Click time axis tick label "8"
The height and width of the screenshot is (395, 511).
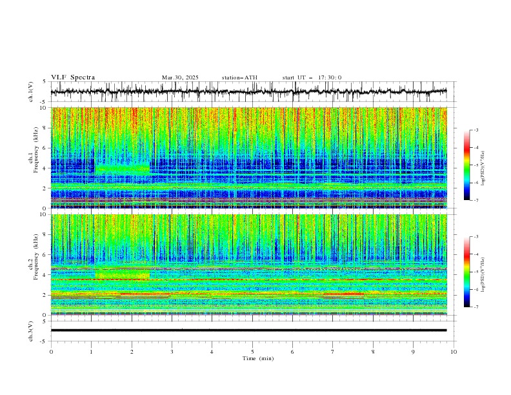(373, 352)
